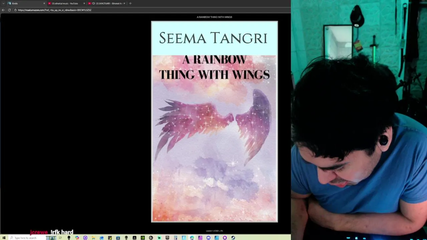Open Steam from the taskbar
427x240 pixels.
[233, 238]
